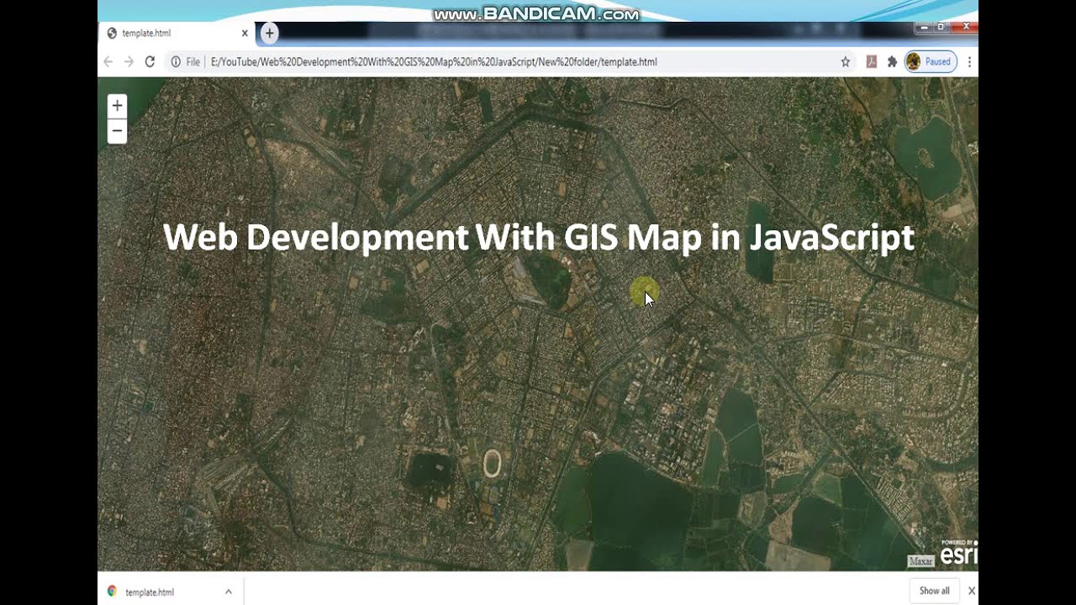Select the template.html browser tab
1076x605 pixels.
[x=177, y=34]
